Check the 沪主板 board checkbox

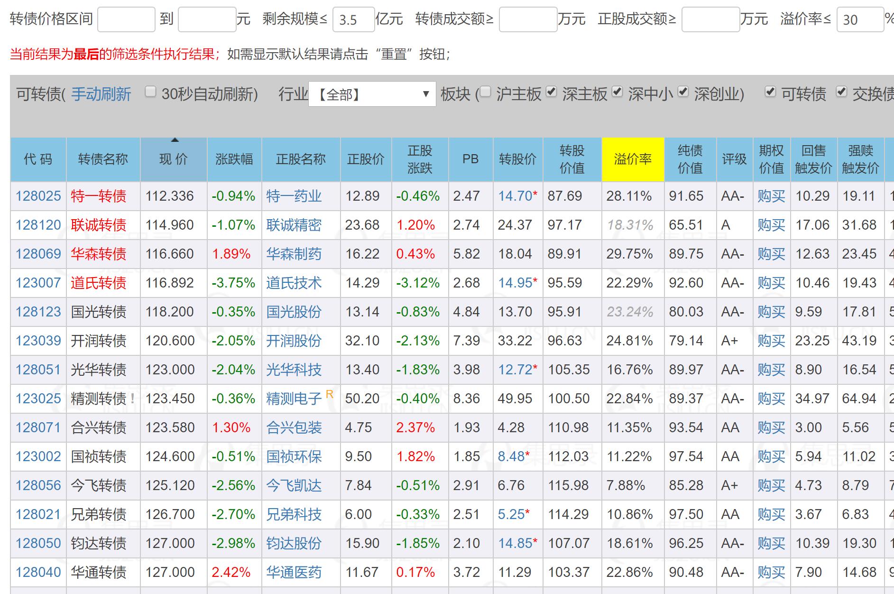(x=485, y=92)
